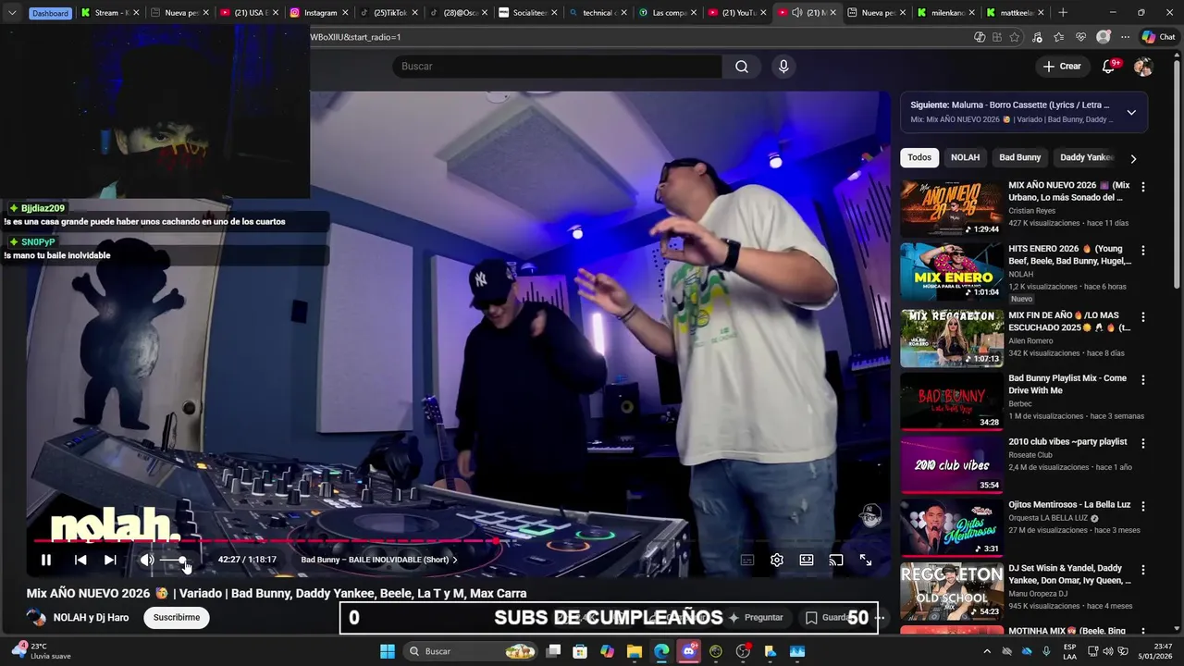Go to previous video in player
The height and width of the screenshot is (666, 1184).
(80, 560)
